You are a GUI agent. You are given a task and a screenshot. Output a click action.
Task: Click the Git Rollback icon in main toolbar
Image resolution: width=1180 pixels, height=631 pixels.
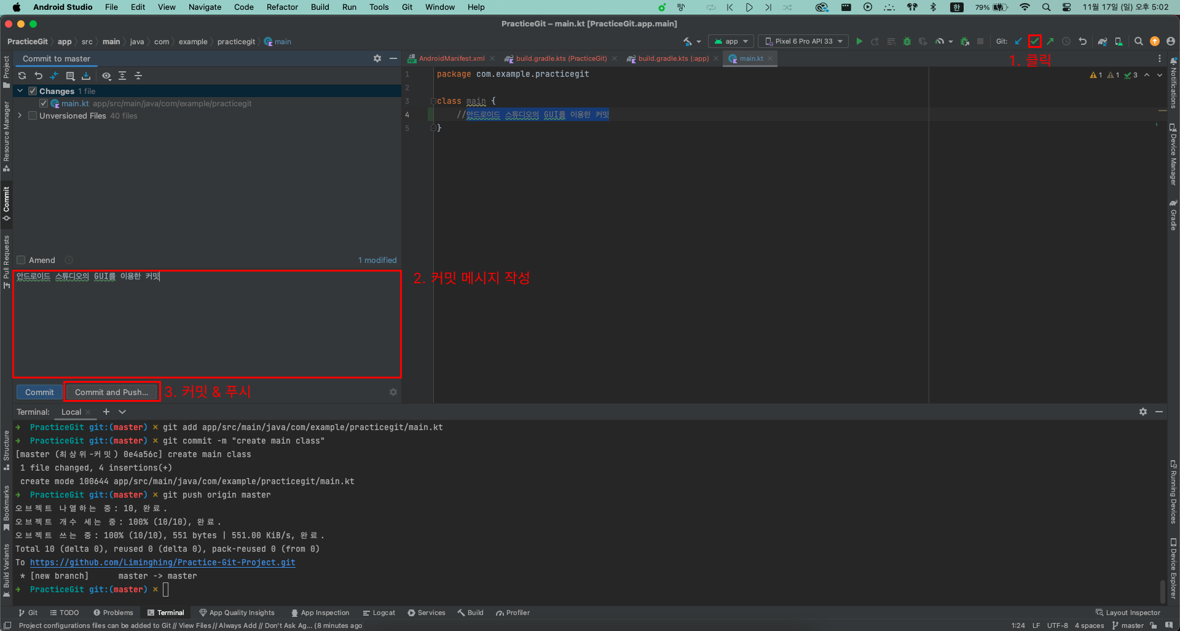pyautogui.click(x=1082, y=41)
